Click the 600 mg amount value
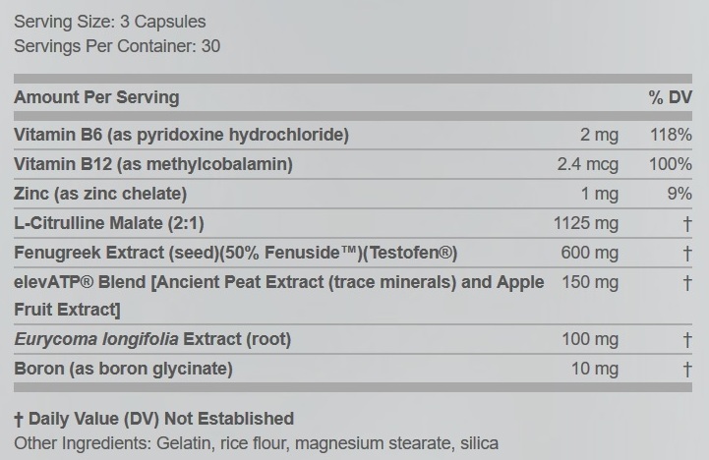 coord(590,253)
